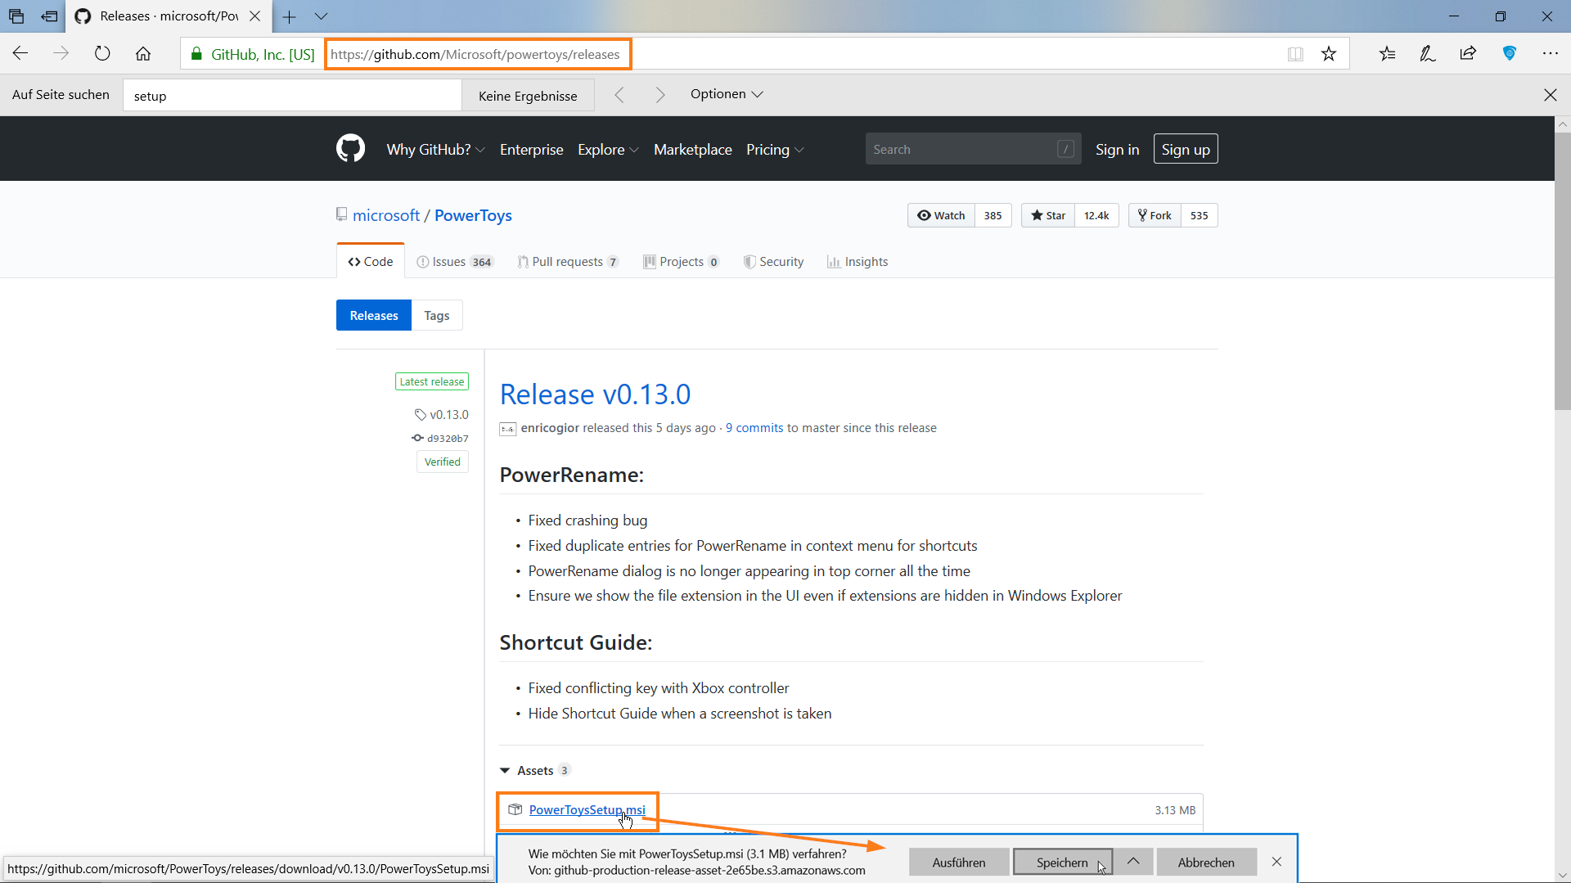Click the 535 forks count
This screenshot has height=883, width=1571.
coord(1200,215)
